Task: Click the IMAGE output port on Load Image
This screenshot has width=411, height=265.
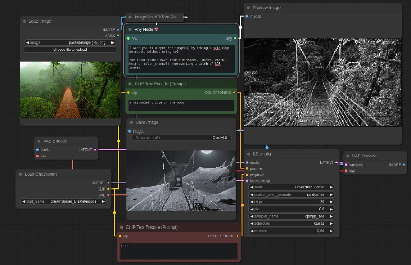Action: (119, 30)
